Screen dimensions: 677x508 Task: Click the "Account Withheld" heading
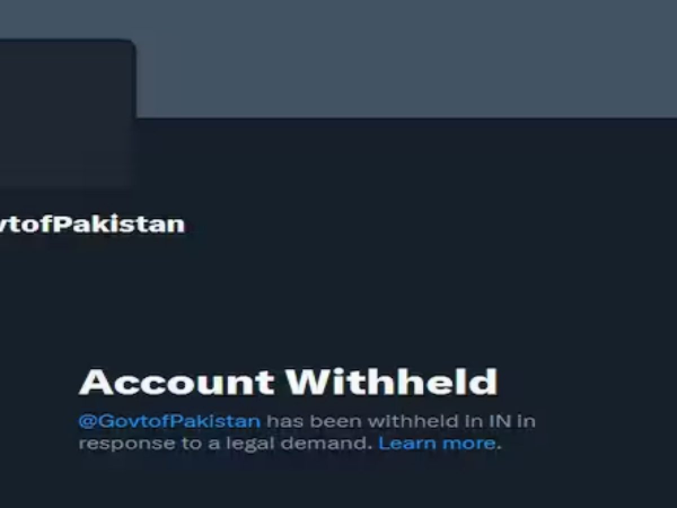(x=288, y=382)
